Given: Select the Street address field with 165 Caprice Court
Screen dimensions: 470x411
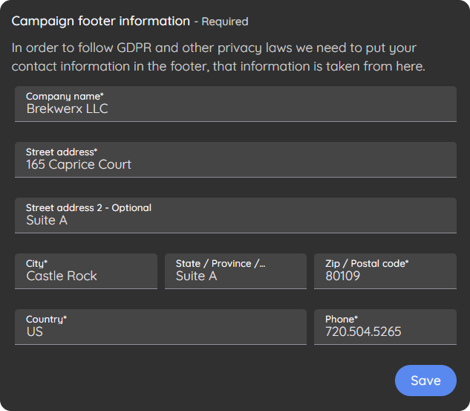Looking at the screenshot, I should coord(235,160).
